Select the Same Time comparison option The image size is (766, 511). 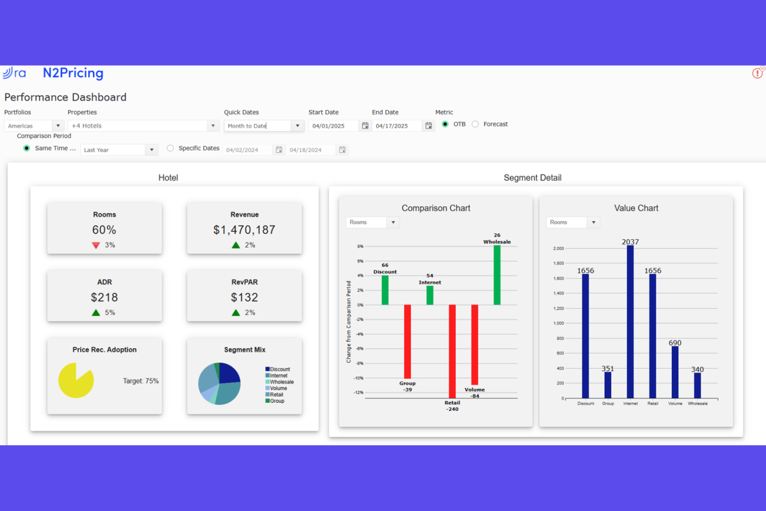click(26, 148)
